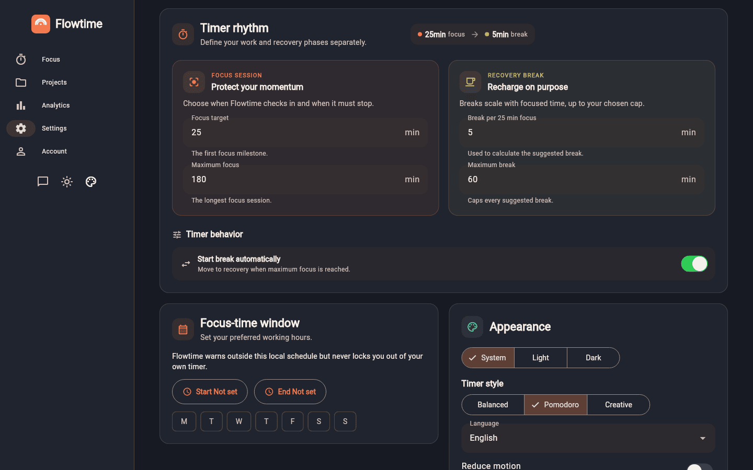Click the "Recharge on purpose" heading
753x470 pixels.
tap(528, 87)
